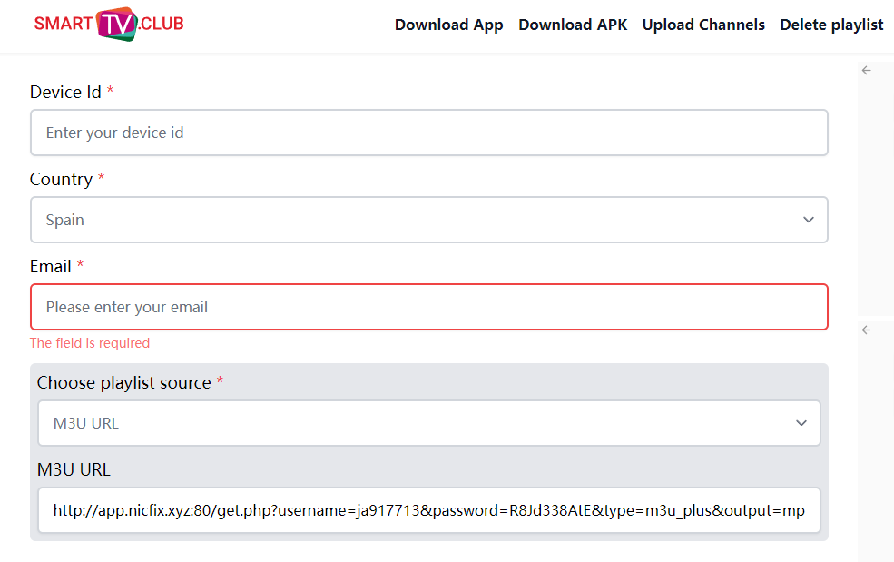Select Upload Channels in the top menu
This screenshot has width=894, height=562.
pos(703,25)
